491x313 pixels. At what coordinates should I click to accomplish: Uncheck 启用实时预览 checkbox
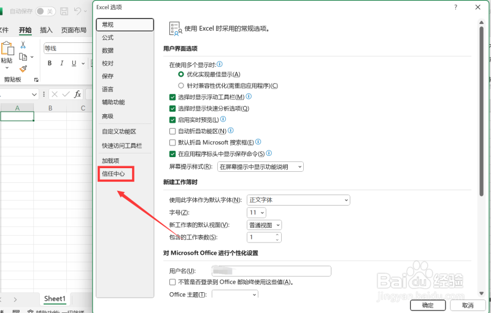[172, 120]
